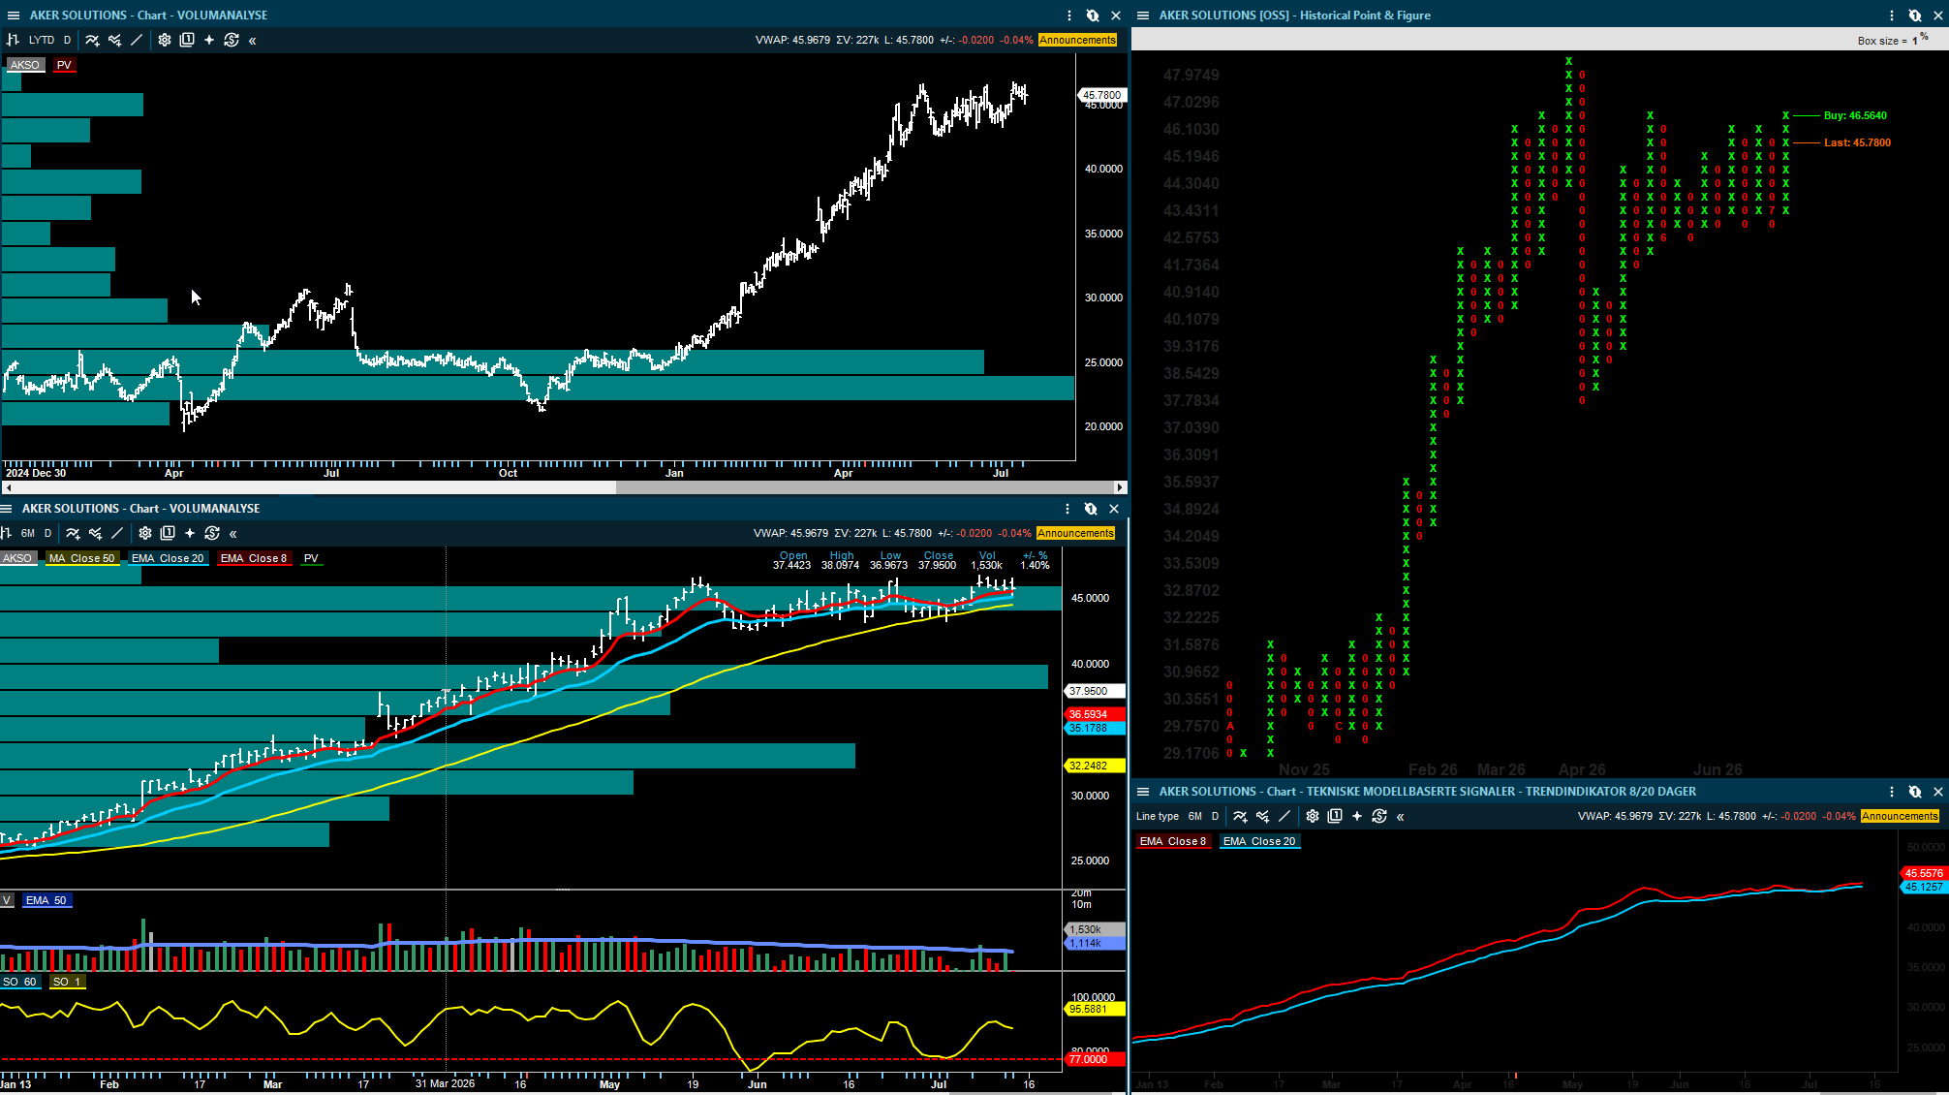Click Announcements button in top chart

[1077, 40]
